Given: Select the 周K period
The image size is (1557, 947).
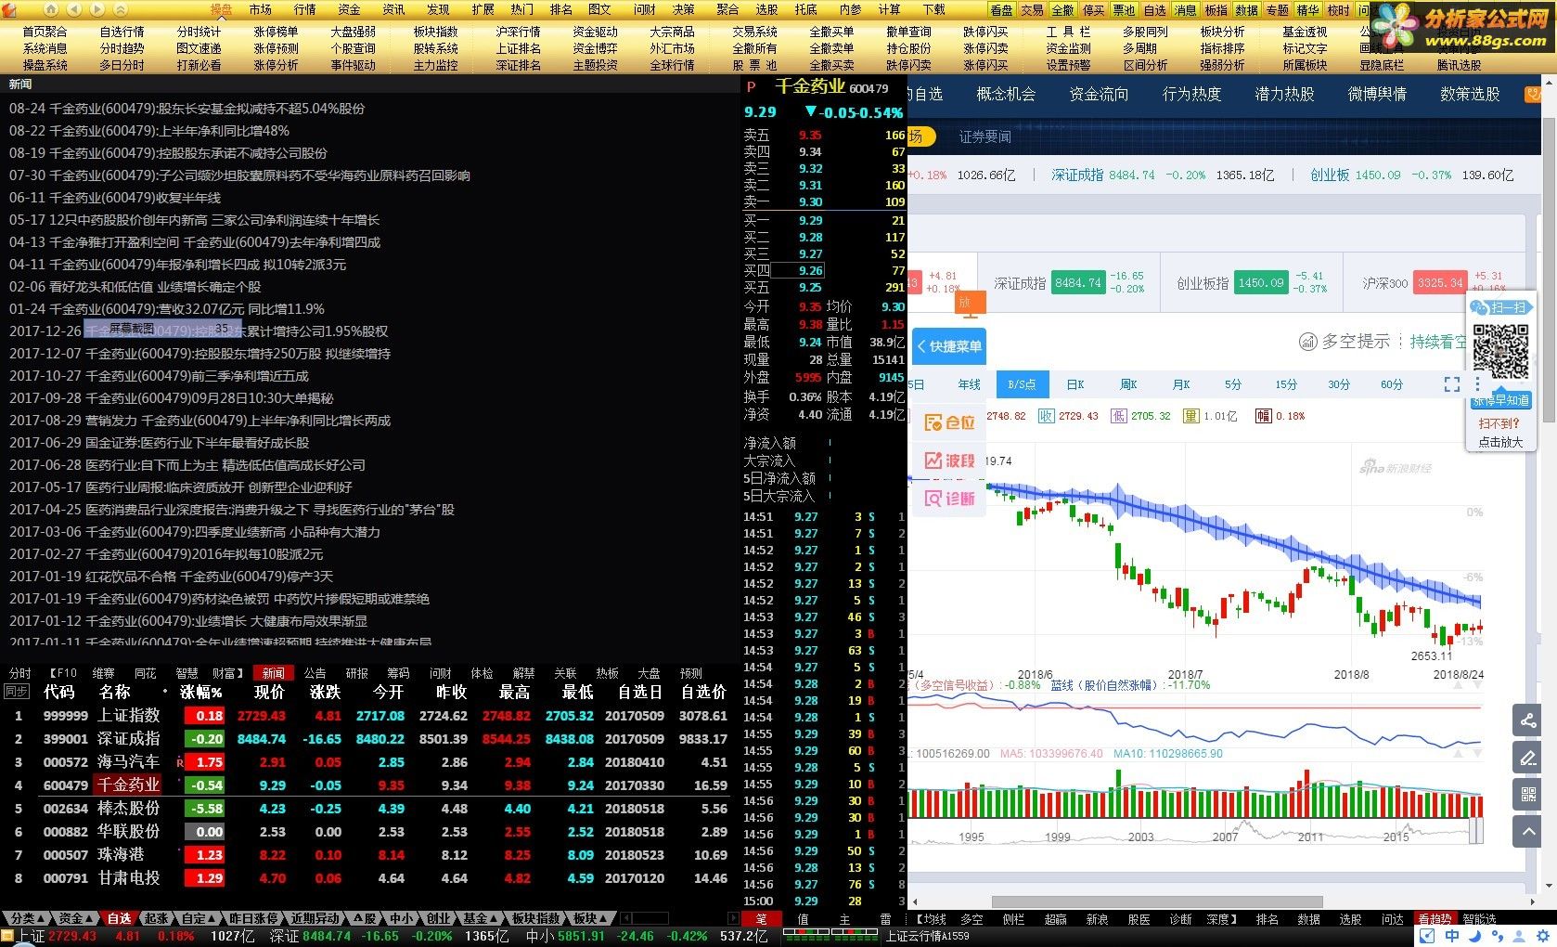Looking at the screenshot, I should [x=1128, y=384].
